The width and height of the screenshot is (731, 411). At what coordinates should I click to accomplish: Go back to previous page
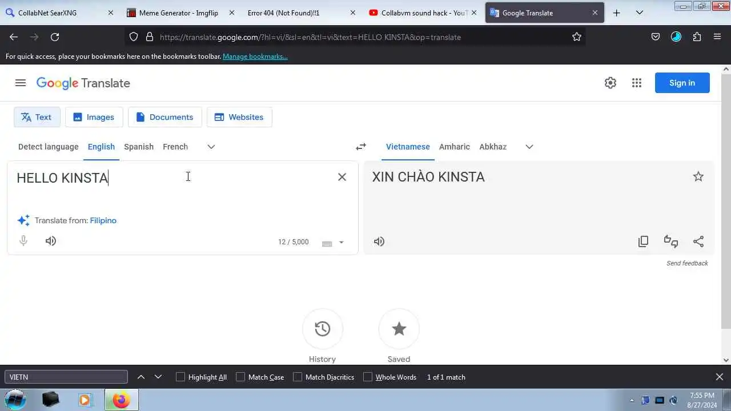(14, 37)
